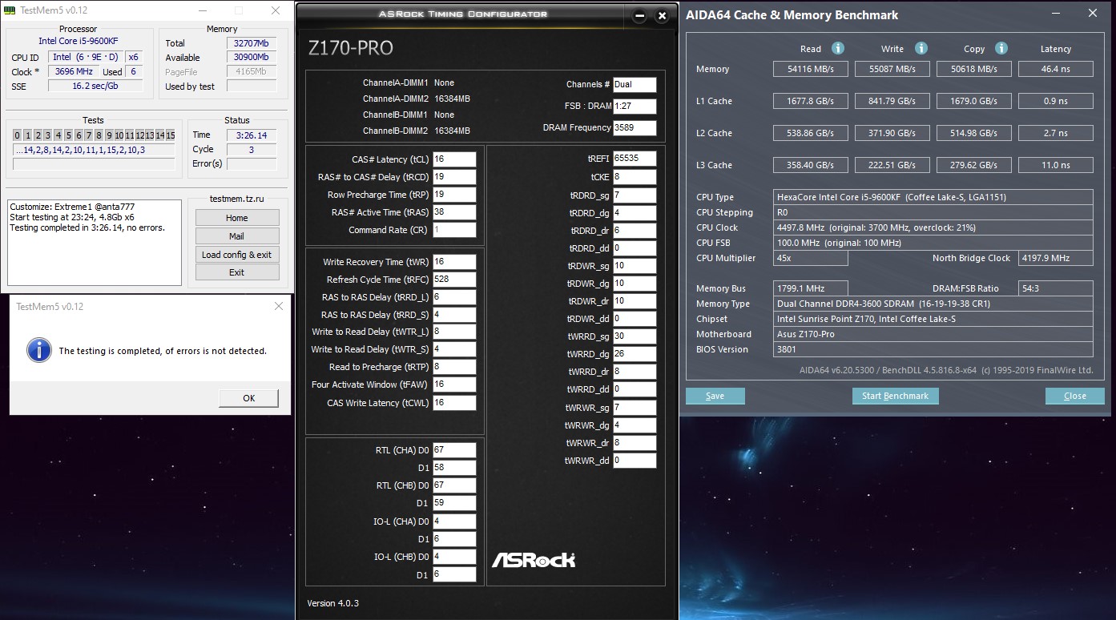1116x620 pixels.
Task: Select the RAS# to CAS# Delay (tRCD) field
Action: (454, 177)
